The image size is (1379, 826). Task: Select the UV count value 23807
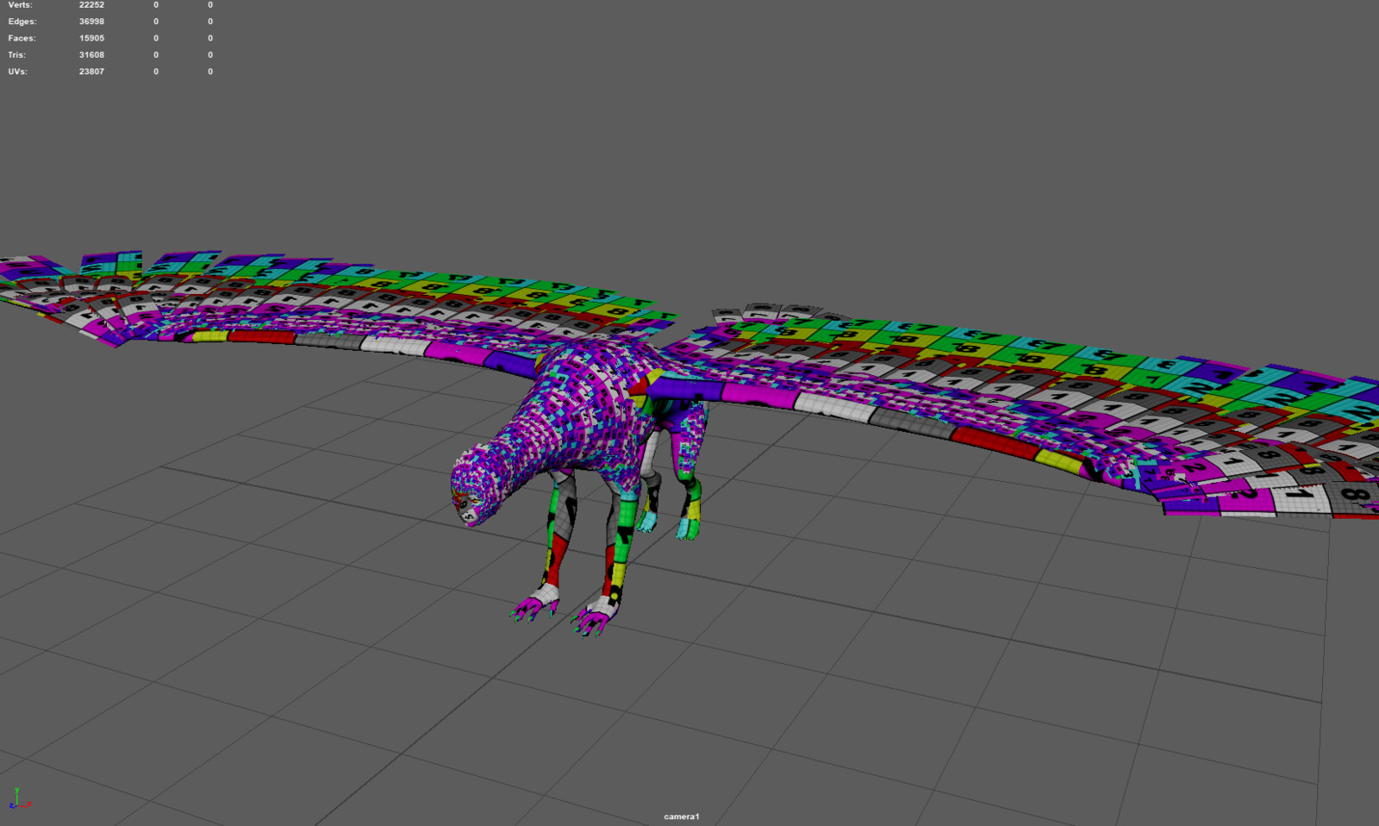[91, 72]
